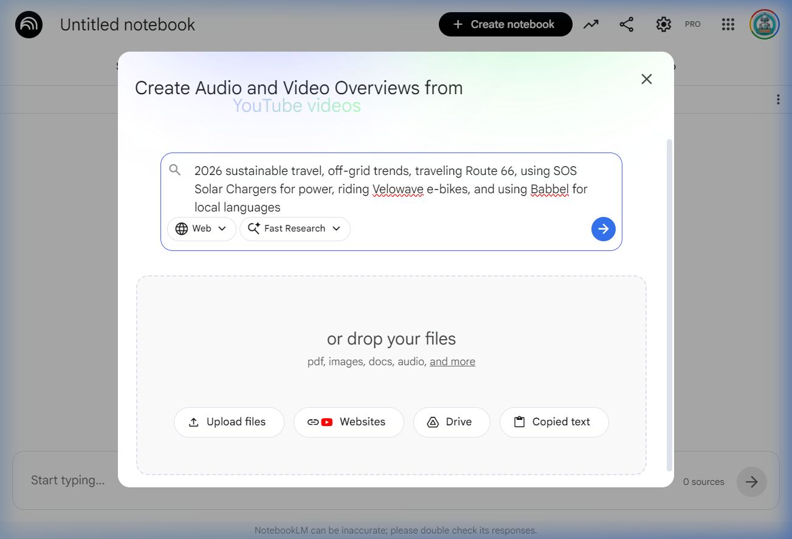Click the NotebookLM logo icon

tap(29, 25)
